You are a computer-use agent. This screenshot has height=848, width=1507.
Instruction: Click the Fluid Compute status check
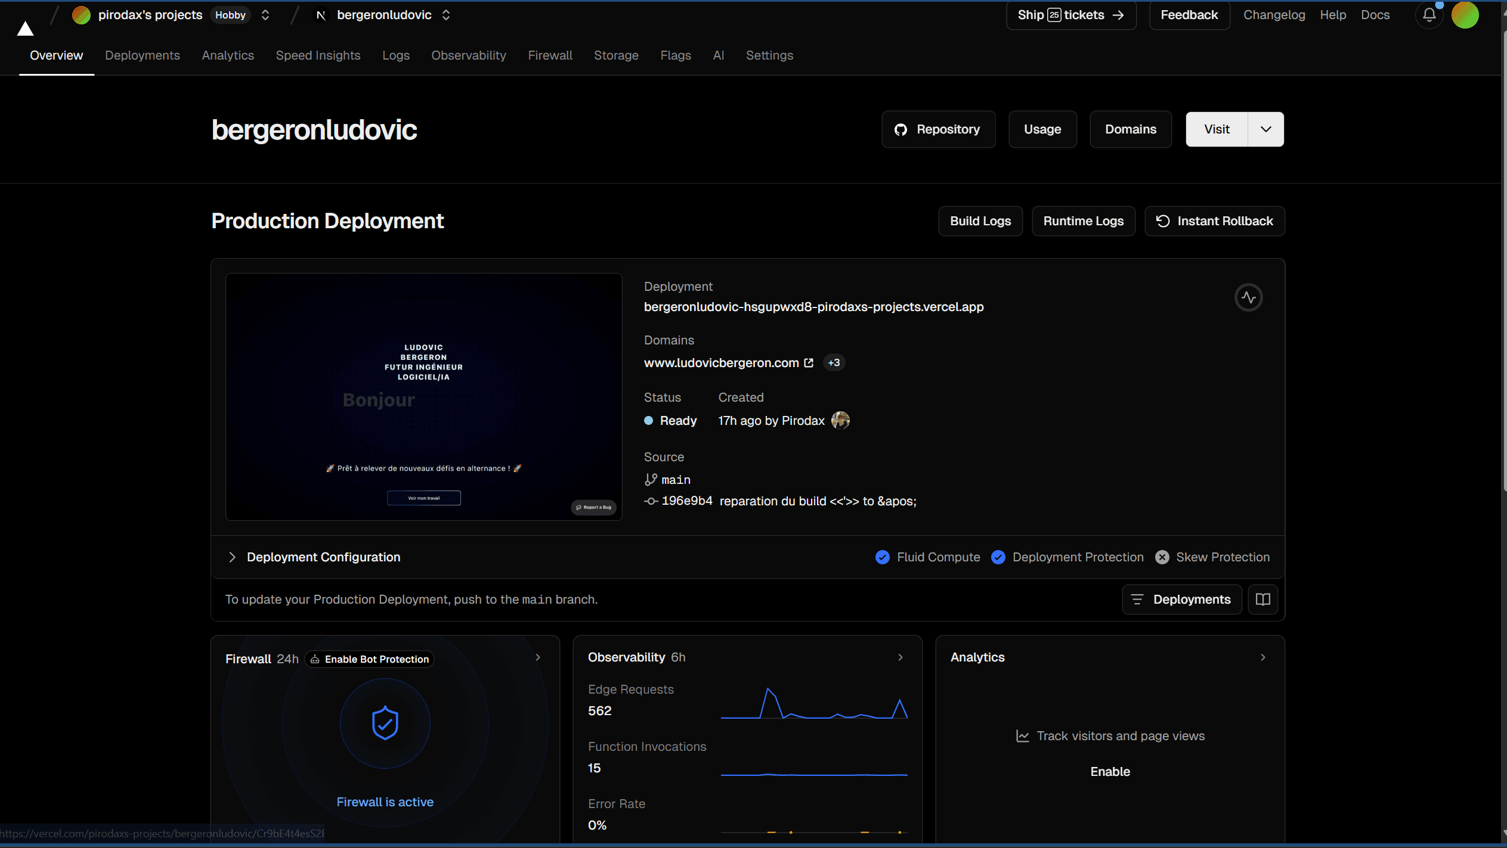882,557
